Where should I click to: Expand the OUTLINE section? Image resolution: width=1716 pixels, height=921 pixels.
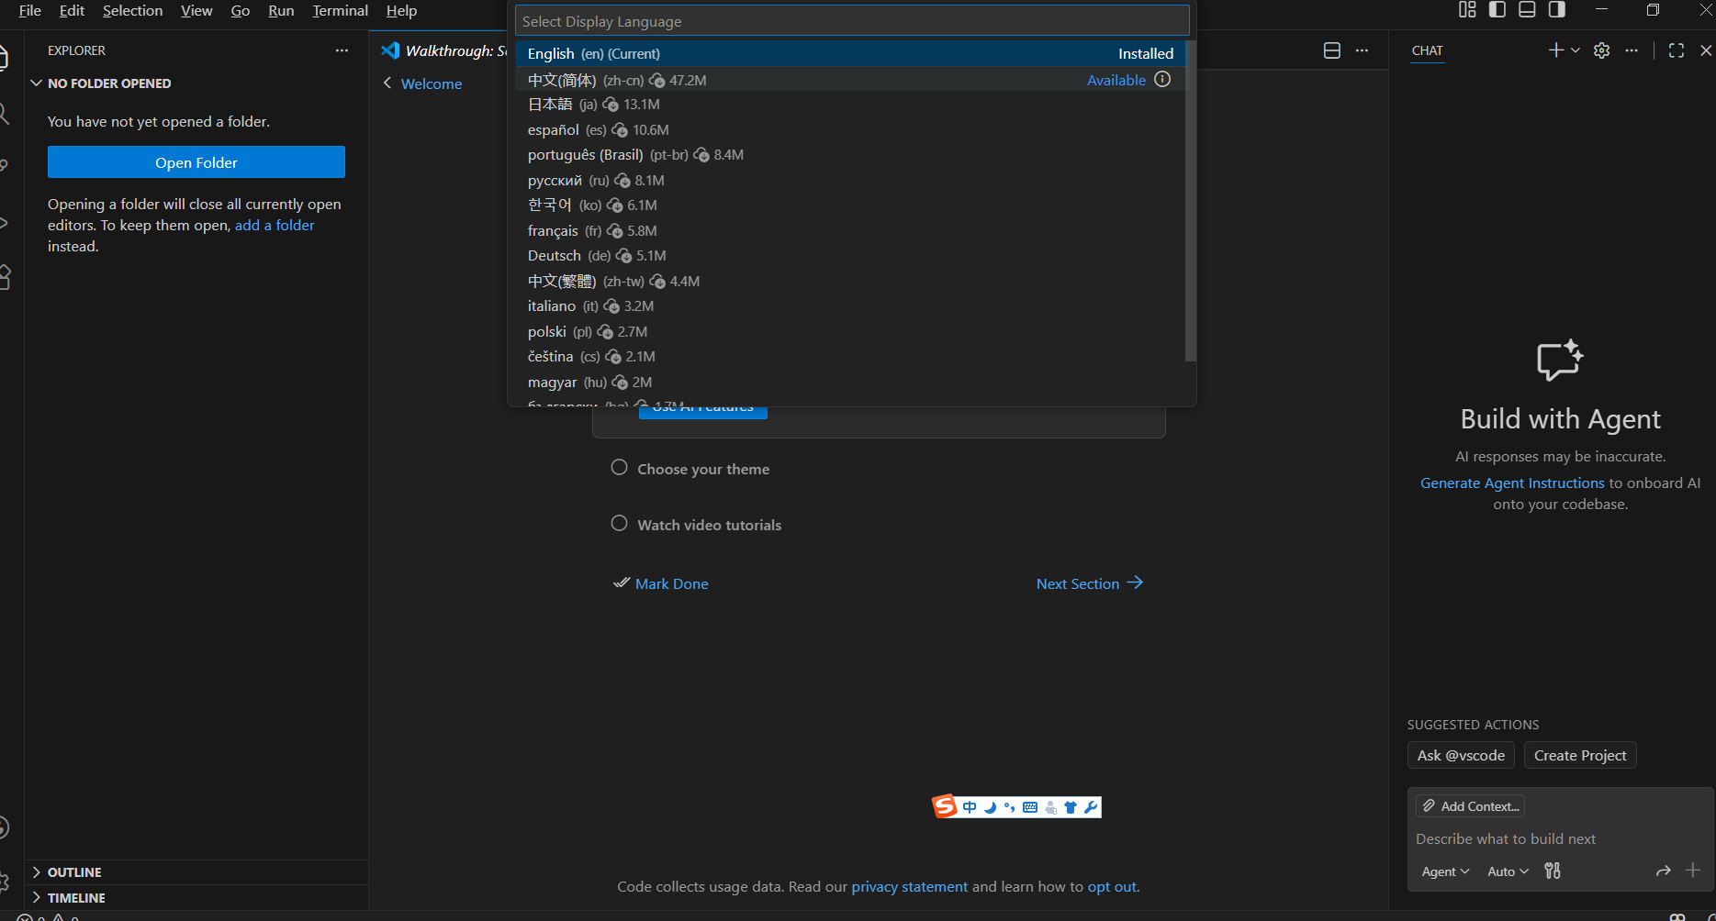click(74, 872)
